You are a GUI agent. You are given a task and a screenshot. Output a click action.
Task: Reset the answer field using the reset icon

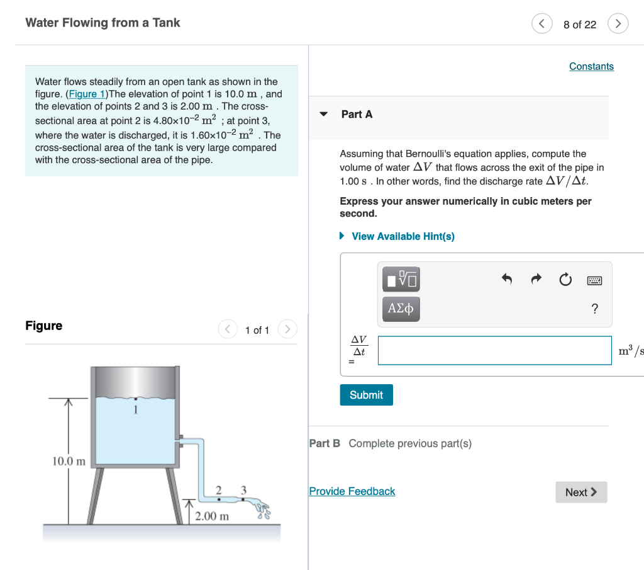click(x=565, y=279)
